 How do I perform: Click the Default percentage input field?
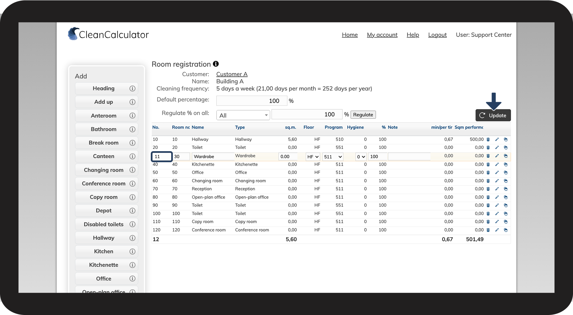coord(252,101)
